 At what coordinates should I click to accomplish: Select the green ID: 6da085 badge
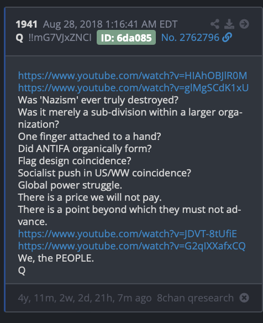pyautogui.click(x=126, y=38)
